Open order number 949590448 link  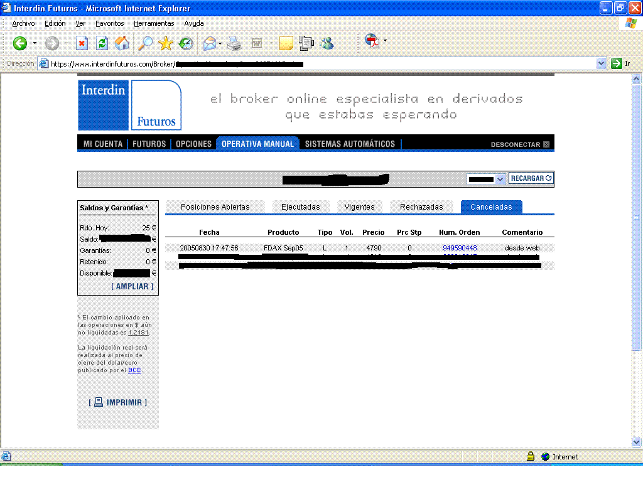(x=460, y=248)
